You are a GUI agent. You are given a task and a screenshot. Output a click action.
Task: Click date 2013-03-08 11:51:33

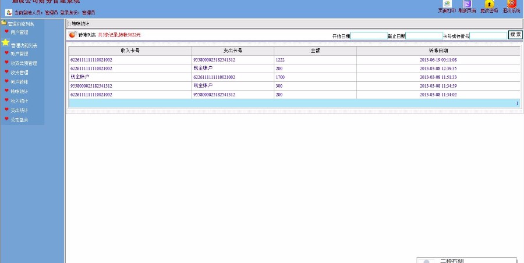[438, 77]
